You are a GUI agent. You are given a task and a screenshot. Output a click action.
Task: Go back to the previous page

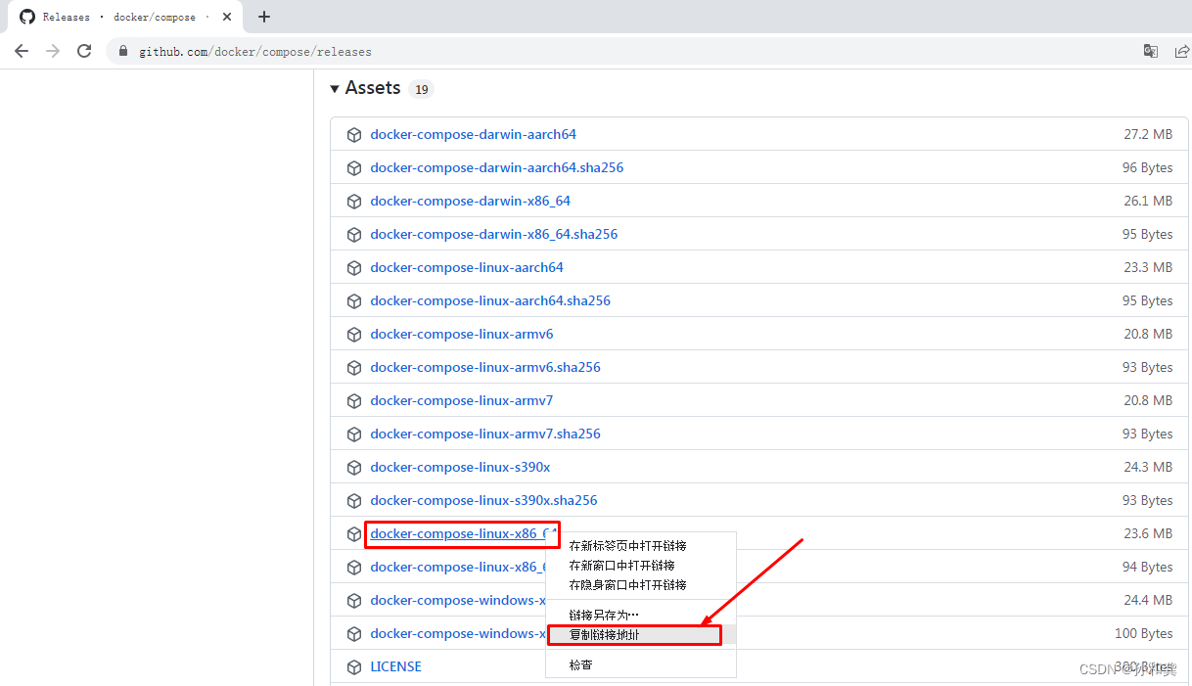[22, 51]
